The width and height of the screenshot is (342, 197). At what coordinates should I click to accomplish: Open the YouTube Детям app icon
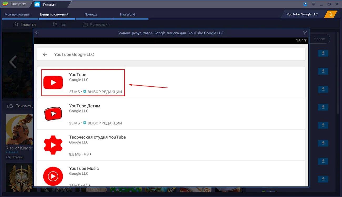coord(53,114)
